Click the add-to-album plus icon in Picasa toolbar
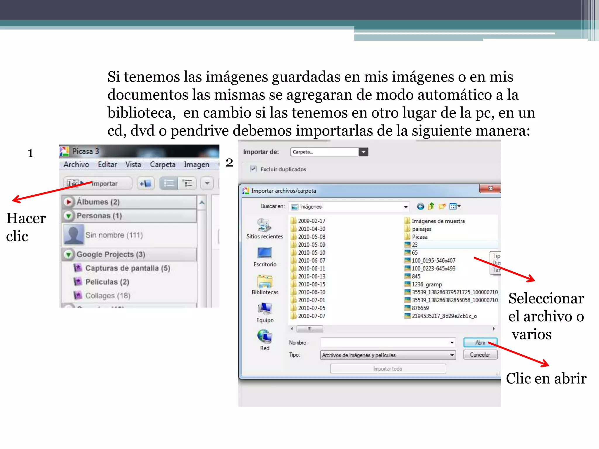The image size is (599, 449). (x=146, y=184)
